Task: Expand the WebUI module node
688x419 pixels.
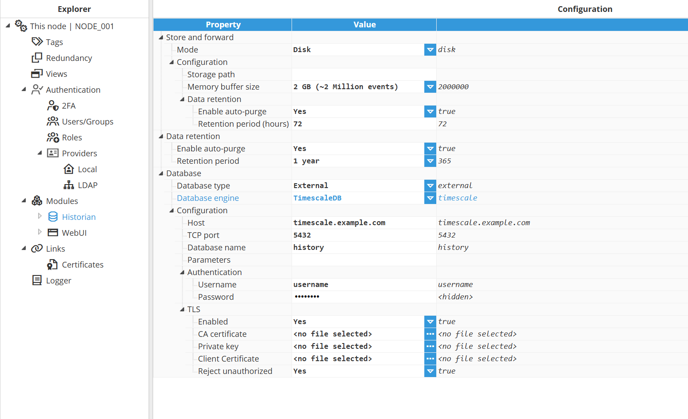Action: 40,232
